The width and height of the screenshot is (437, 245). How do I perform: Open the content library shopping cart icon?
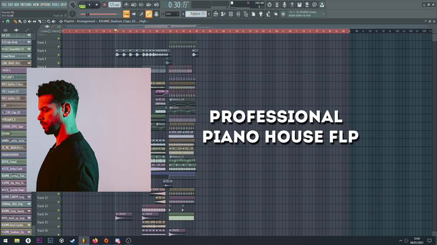point(283,14)
